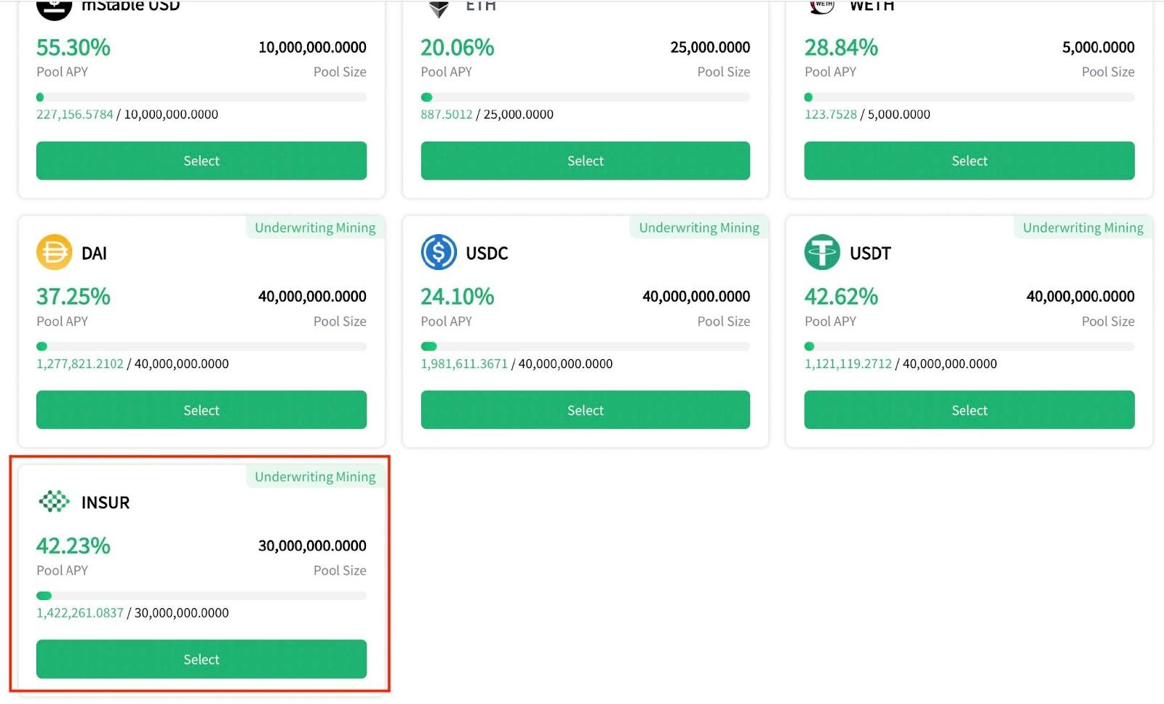Click the USDC coin icon
1164x704 pixels.
pos(439,252)
